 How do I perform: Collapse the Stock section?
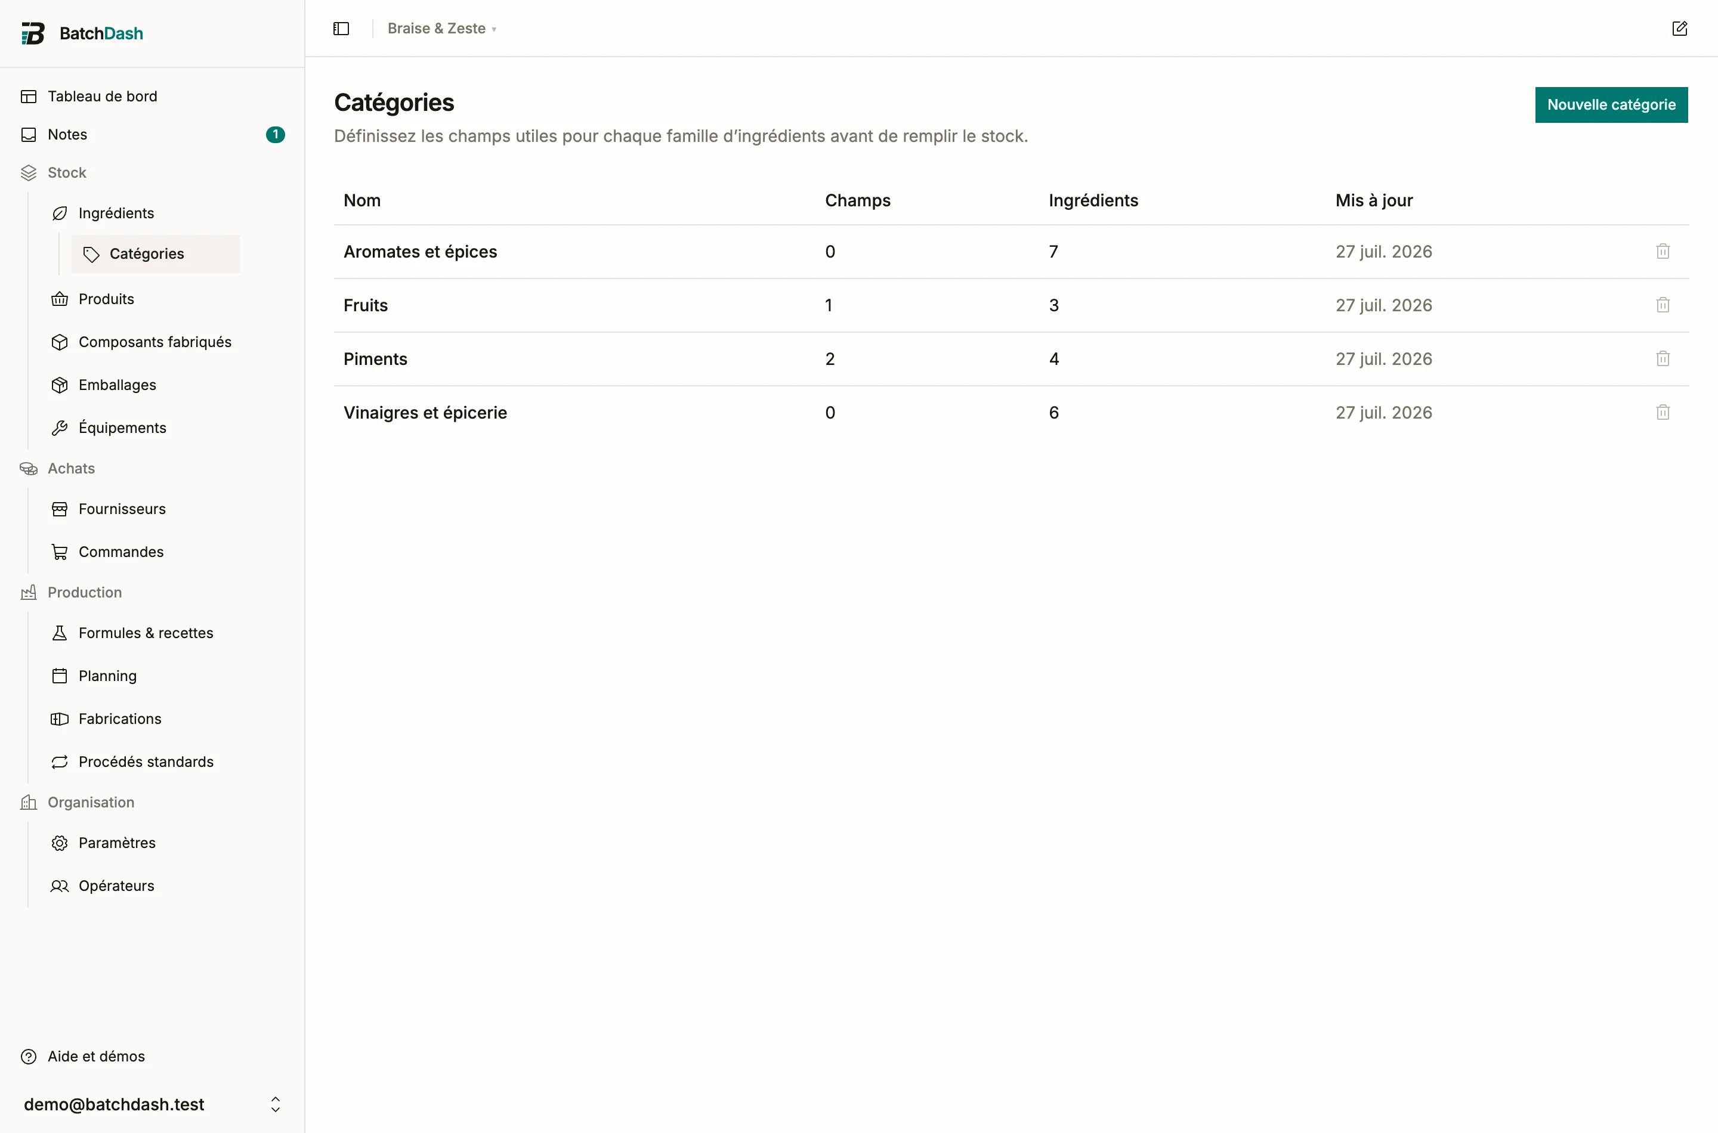coord(66,173)
